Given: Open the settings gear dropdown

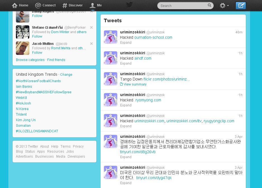Looking at the screenshot, I should 224,6.
